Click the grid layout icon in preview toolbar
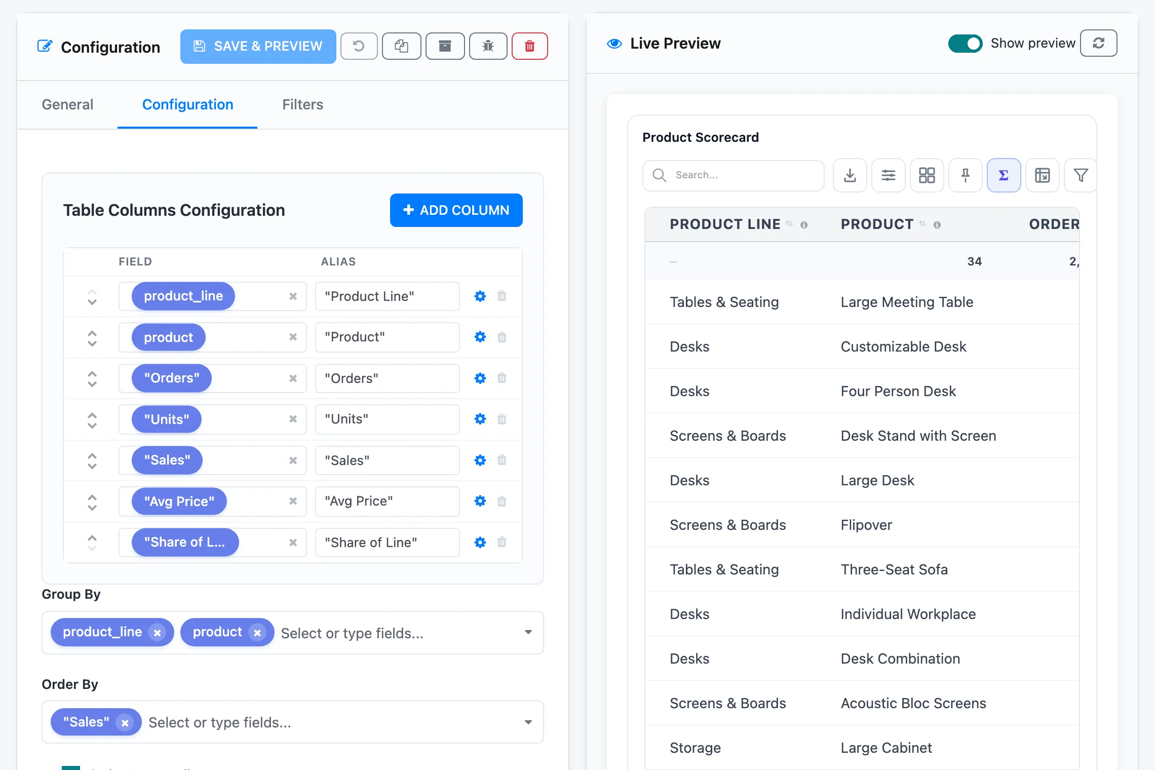This screenshot has height=770, width=1155. tap(927, 175)
